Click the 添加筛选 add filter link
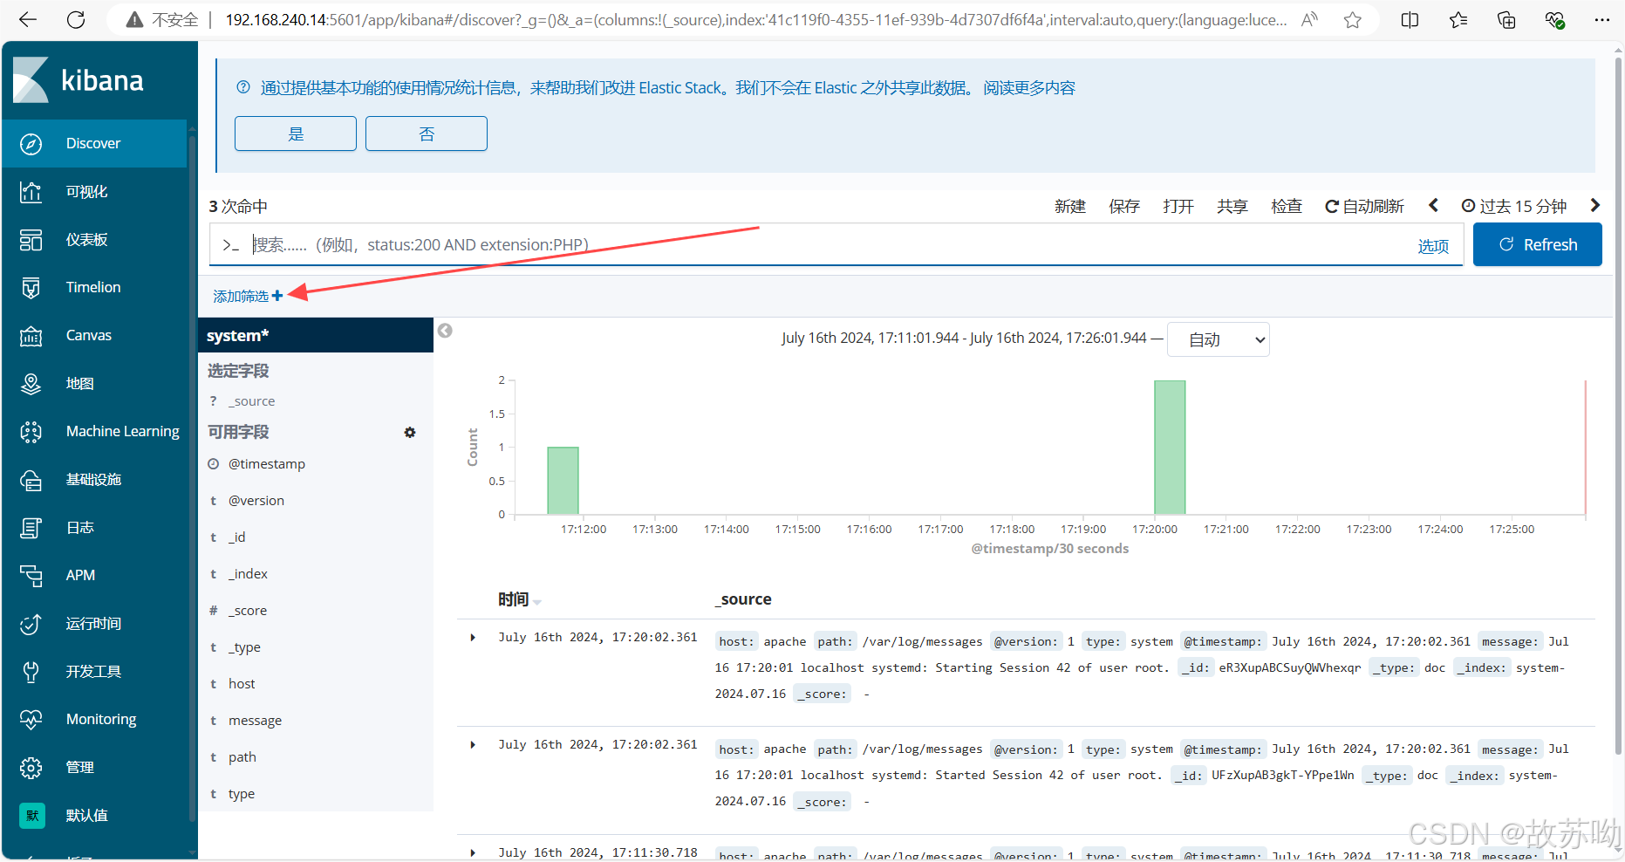 pyautogui.click(x=248, y=297)
